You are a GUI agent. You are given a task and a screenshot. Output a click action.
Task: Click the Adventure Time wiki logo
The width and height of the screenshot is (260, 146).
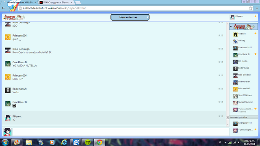[x=14, y=17]
